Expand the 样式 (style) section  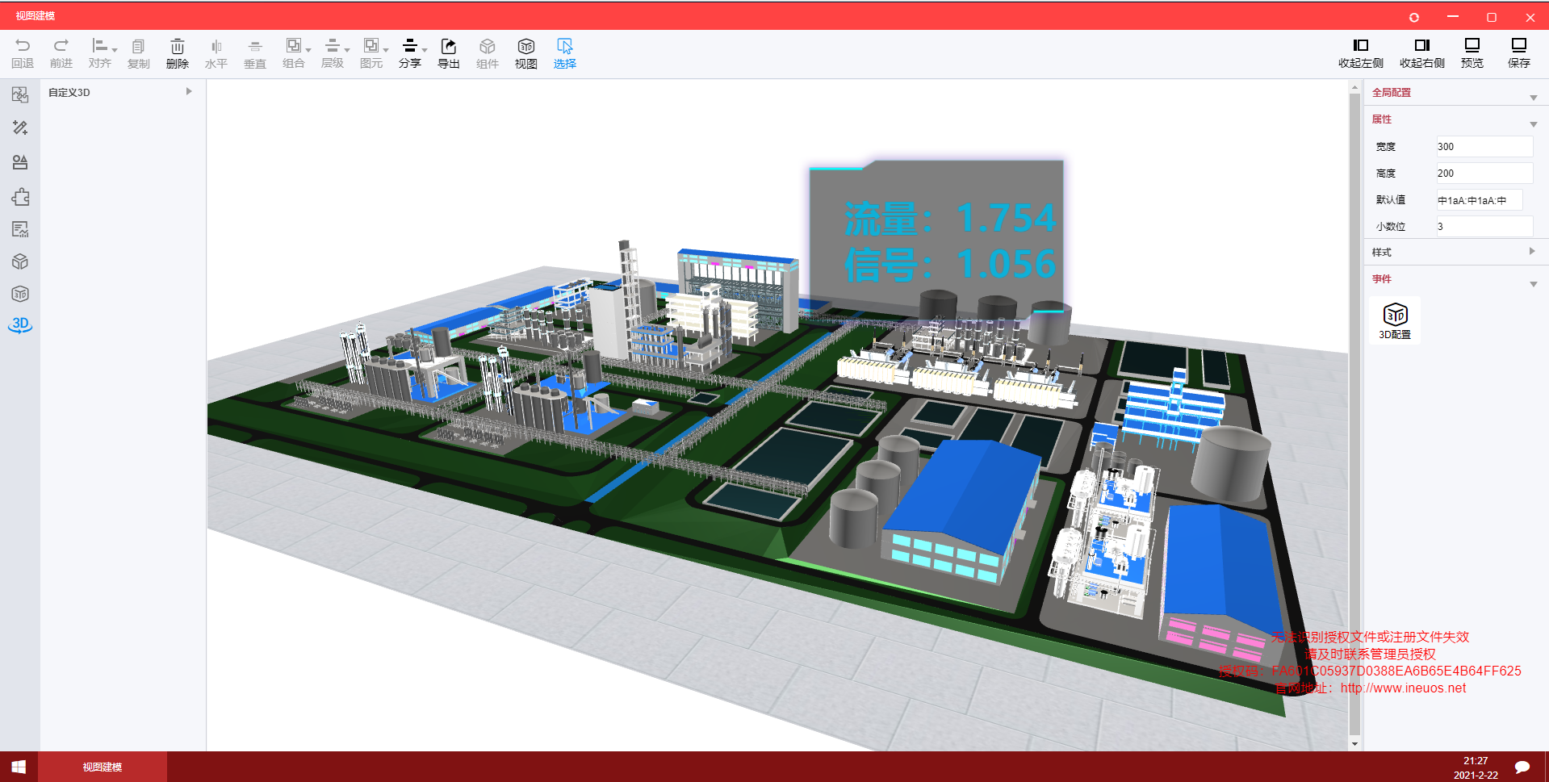(1531, 252)
